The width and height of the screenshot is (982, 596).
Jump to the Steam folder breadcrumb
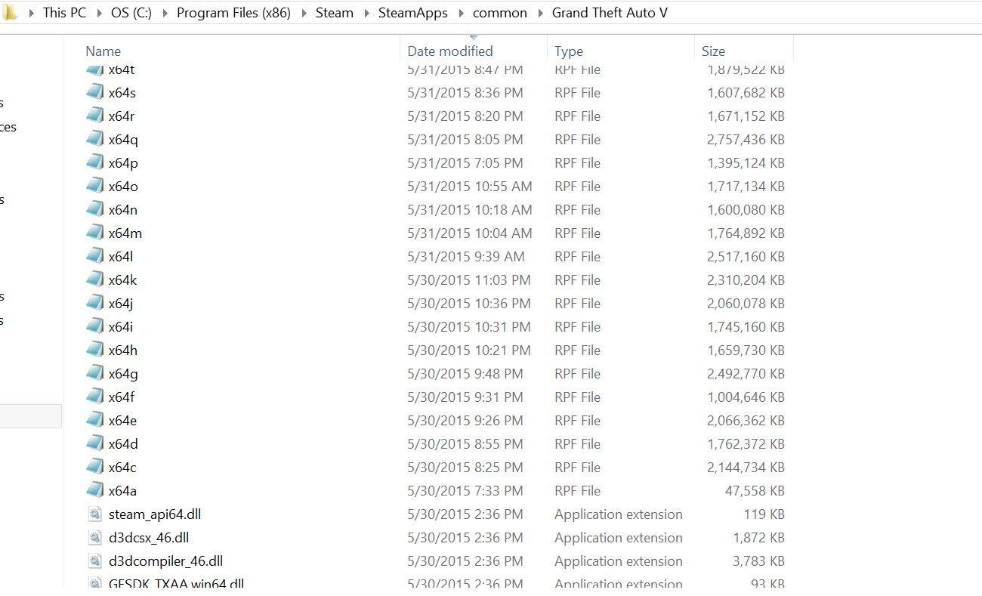click(x=335, y=13)
